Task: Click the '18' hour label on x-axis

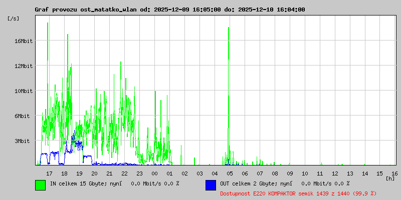Action: click(65, 173)
